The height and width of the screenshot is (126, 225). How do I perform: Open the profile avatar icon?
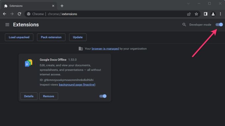pos(213,14)
